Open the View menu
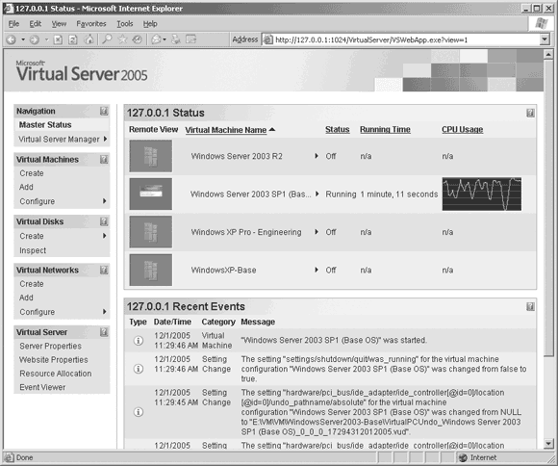This screenshot has width=558, height=466. click(59, 24)
